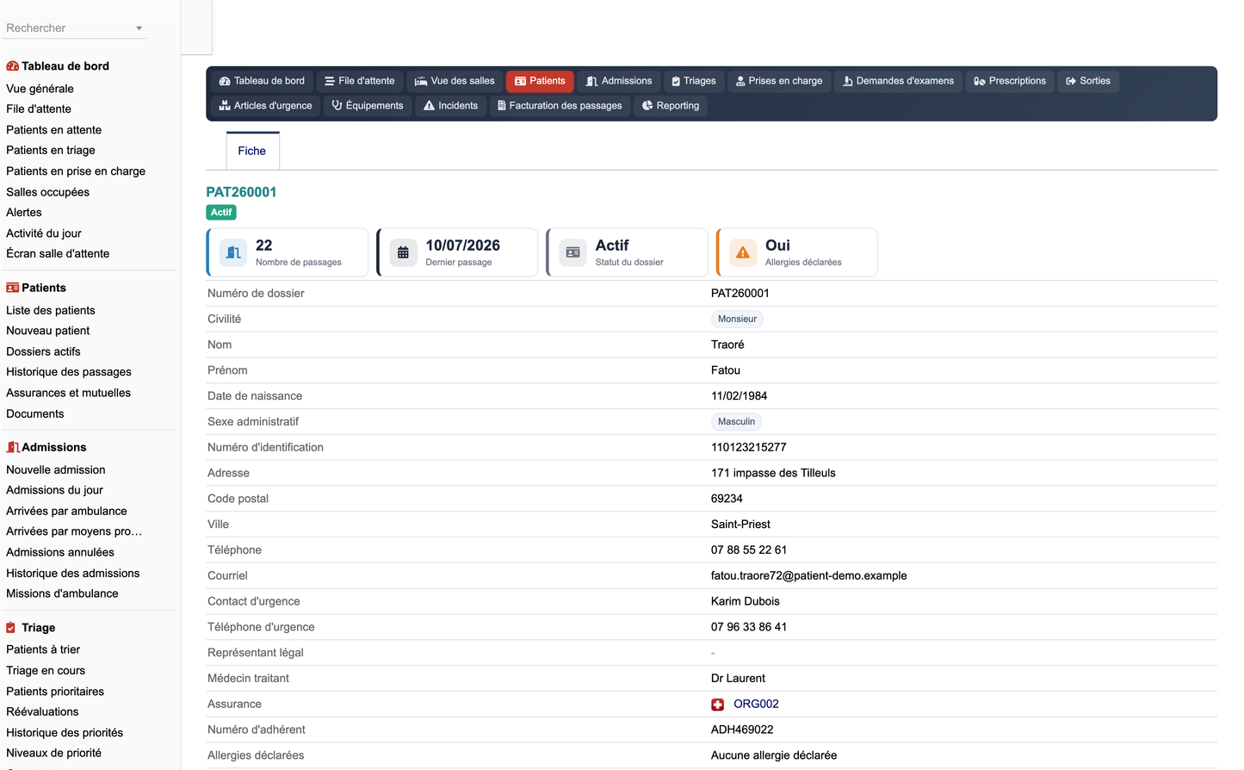Click the Équipements stethoscope icon
1244x770 pixels.
click(x=337, y=106)
